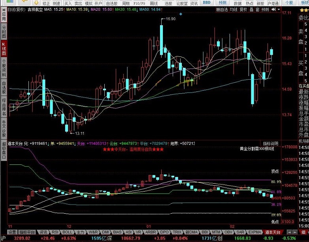Screen dimensions: 309x242
Task: Open 模拟 simulated trading
Action: pyautogui.click(x=89, y=3)
